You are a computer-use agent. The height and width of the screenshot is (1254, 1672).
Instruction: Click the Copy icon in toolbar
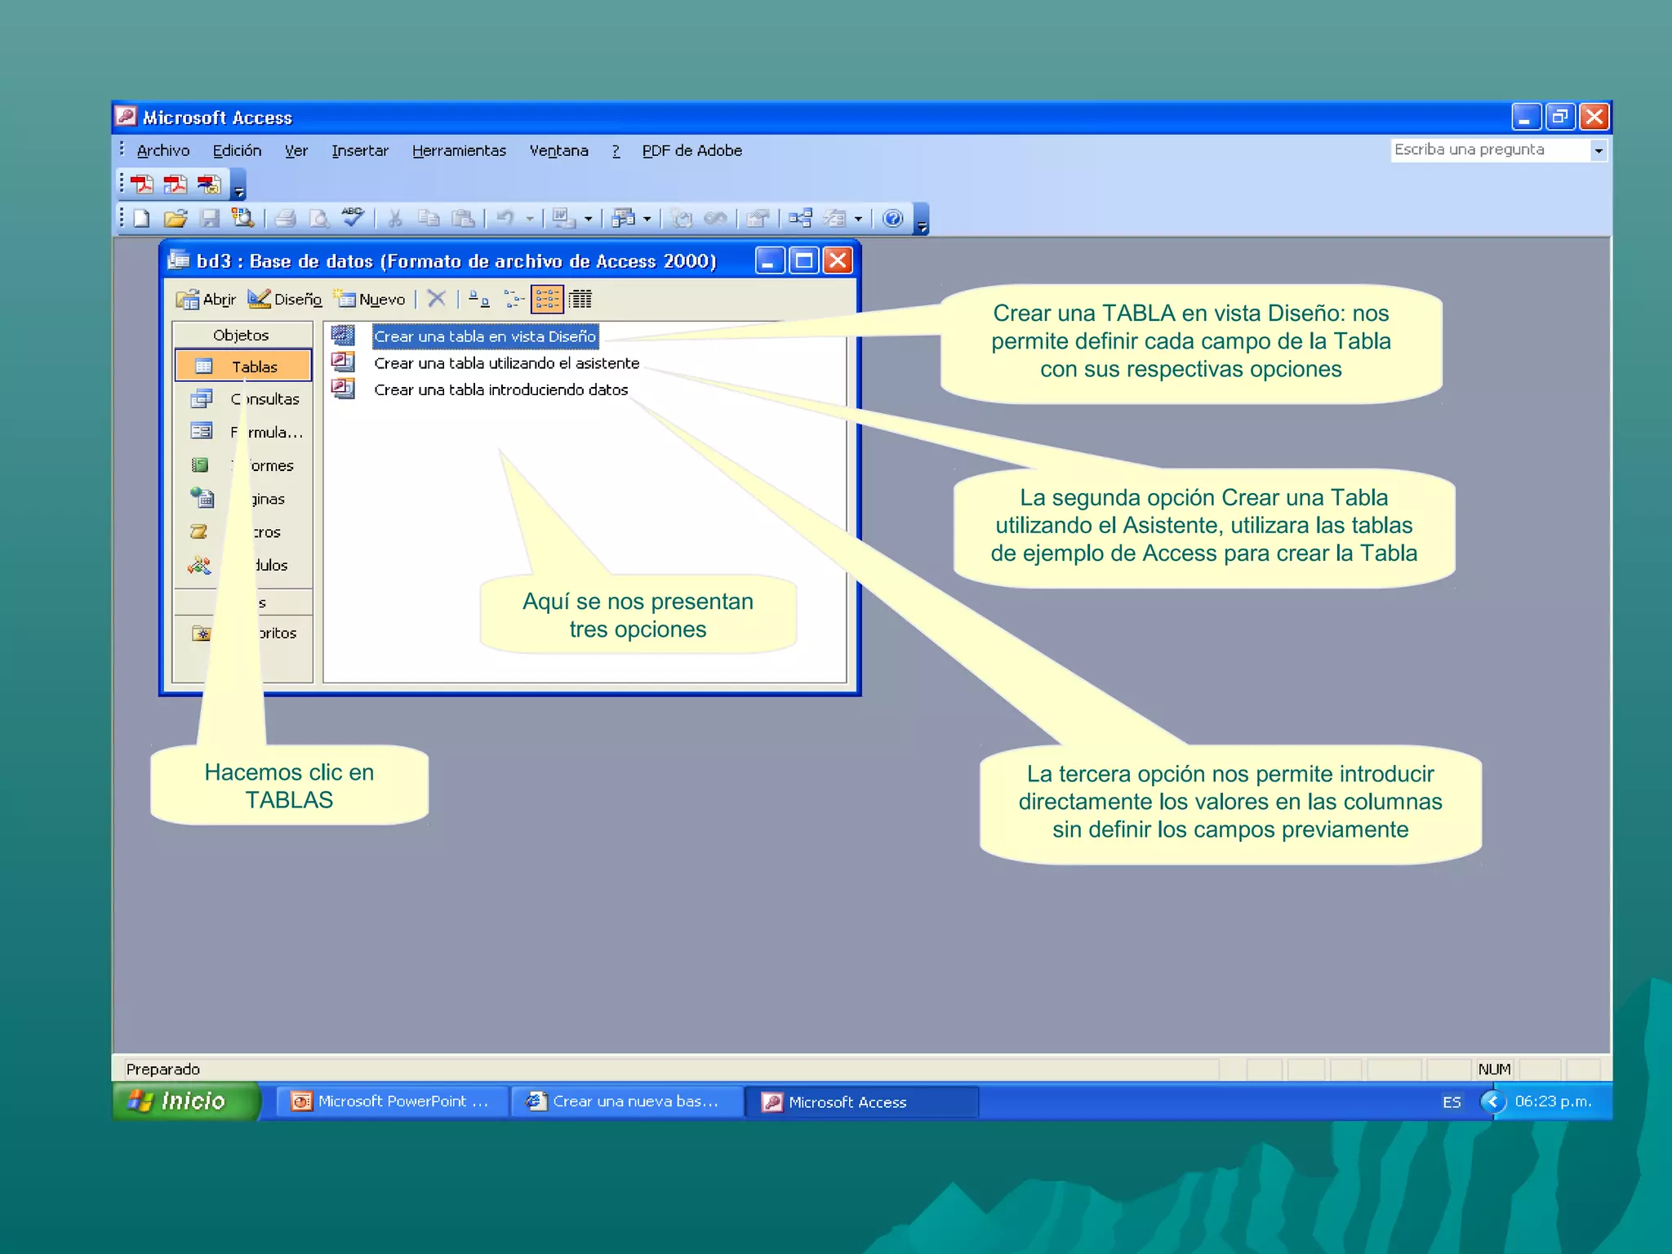pyautogui.click(x=429, y=218)
